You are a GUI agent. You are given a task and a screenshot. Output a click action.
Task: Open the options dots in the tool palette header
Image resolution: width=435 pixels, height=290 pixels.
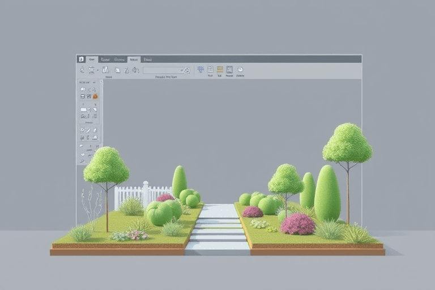(95, 83)
